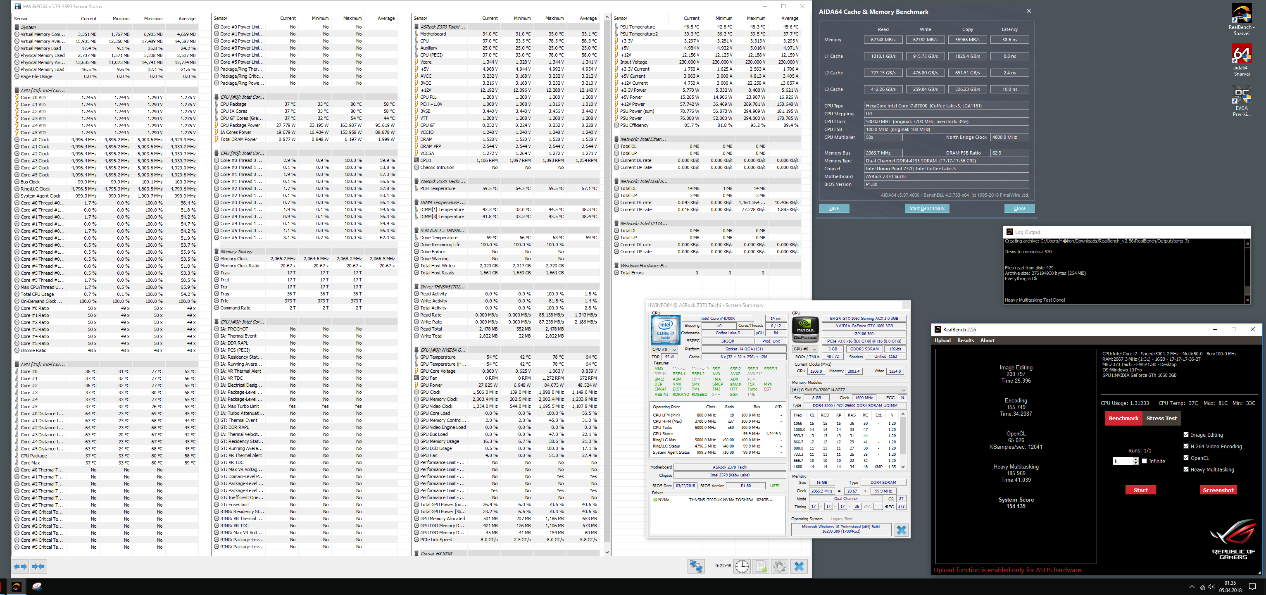Click the Log Output scrollbar down arrow
This screenshot has height=595, width=1266.
click(x=1247, y=300)
